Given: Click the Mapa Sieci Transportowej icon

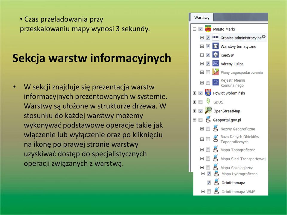Looking at the screenshot, I should [x=216, y=158].
